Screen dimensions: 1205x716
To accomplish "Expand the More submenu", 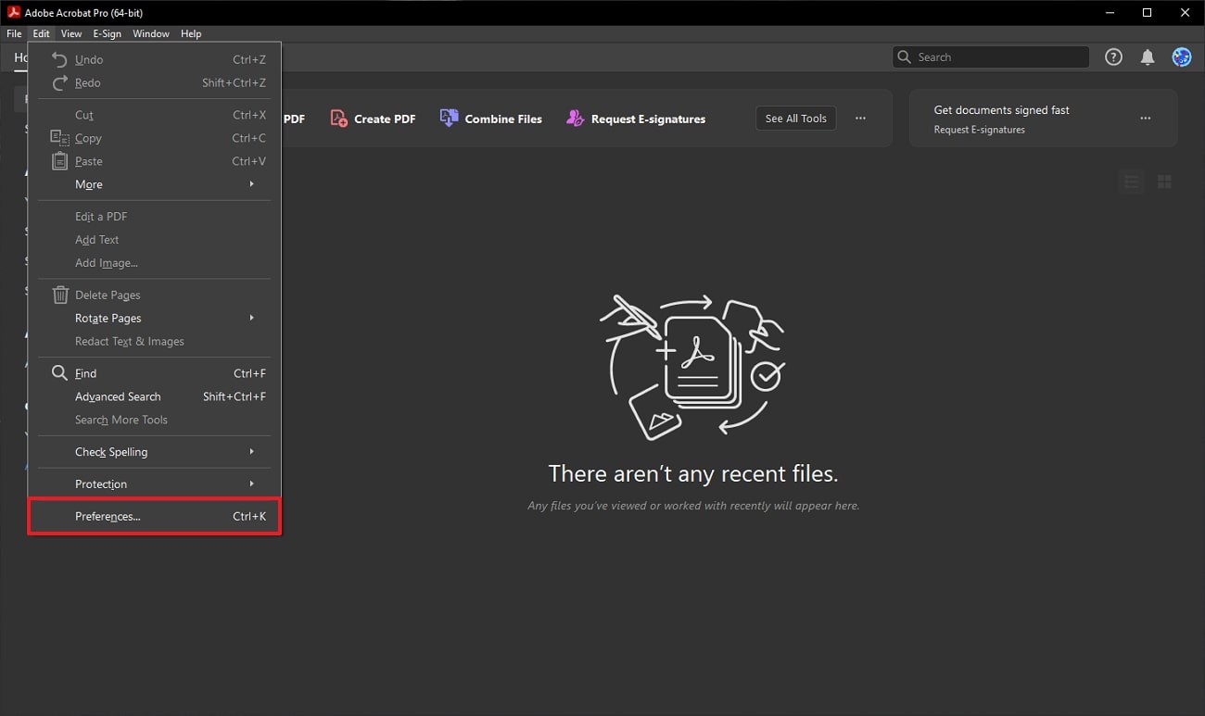I will tap(154, 184).
